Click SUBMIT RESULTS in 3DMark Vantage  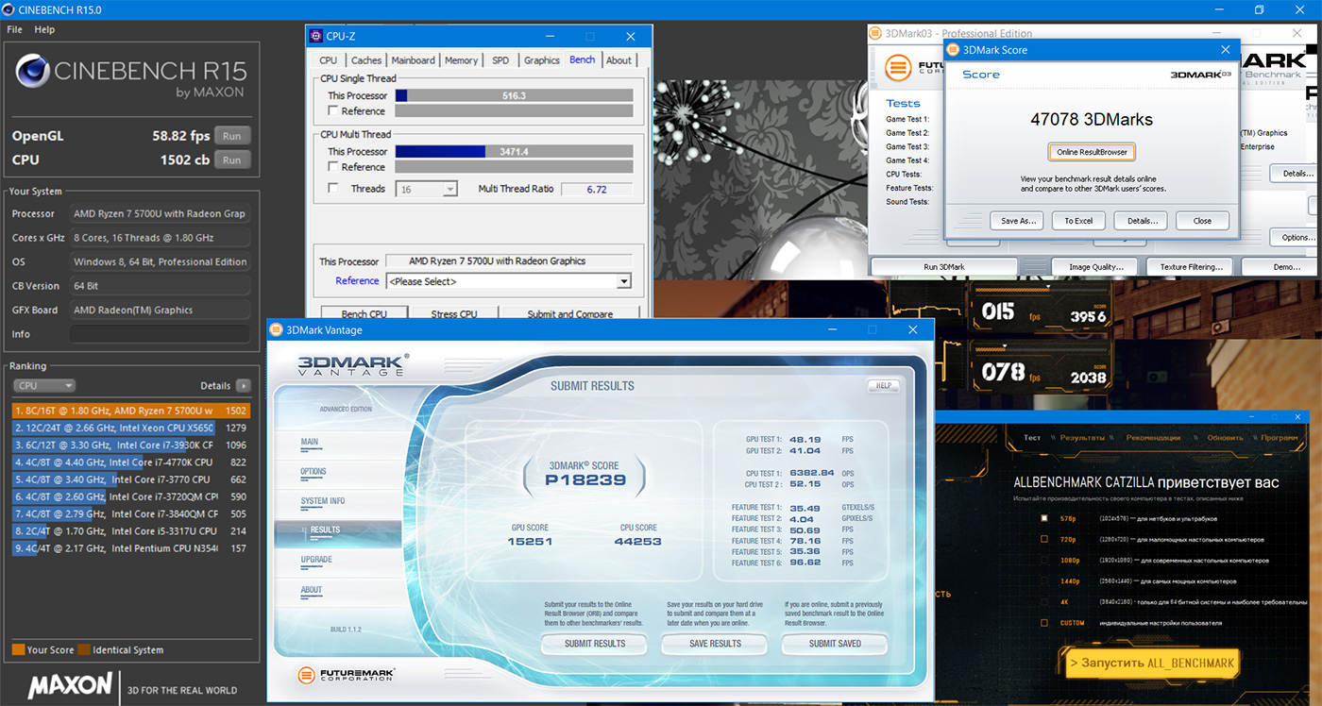coord(594,644)
